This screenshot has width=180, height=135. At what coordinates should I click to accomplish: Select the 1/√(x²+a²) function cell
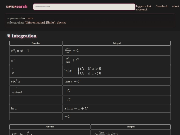click(36, 91)
